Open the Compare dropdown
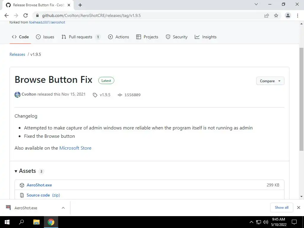This screenshot has width=304, height=228. (270, 81)
